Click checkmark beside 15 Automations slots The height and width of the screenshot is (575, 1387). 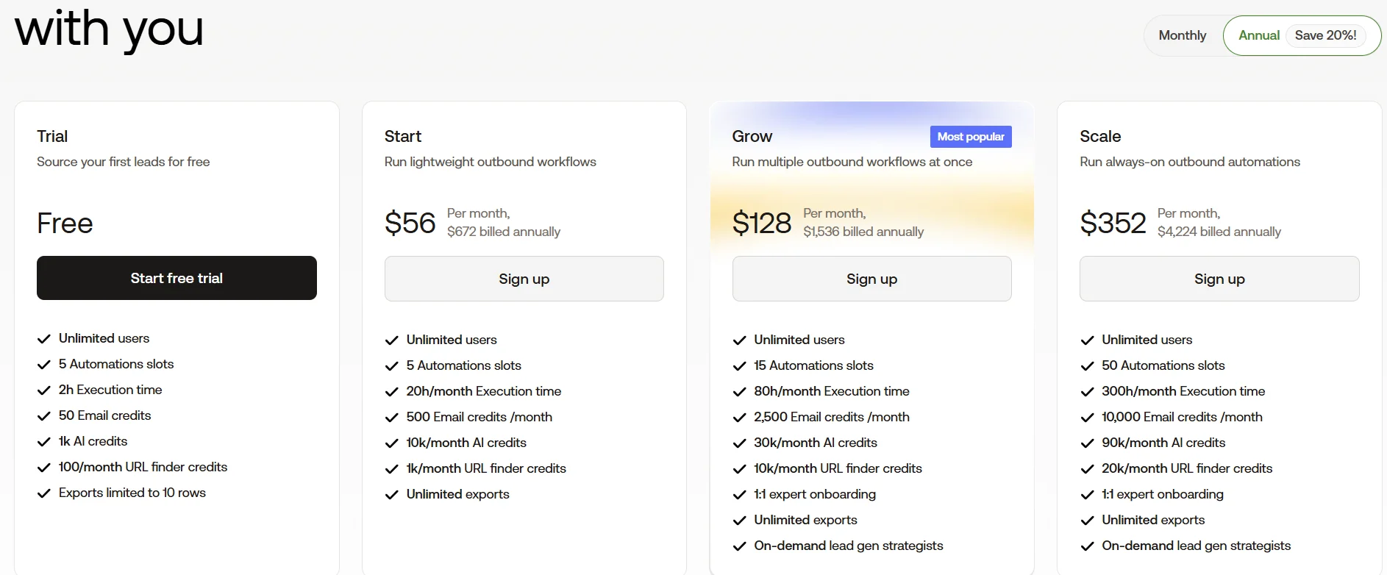click(739, 366)
